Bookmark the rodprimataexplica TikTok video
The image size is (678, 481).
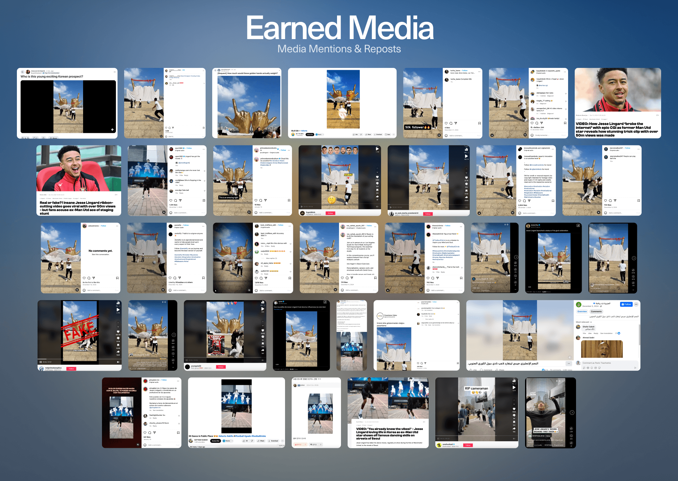(x=118, y=345)
